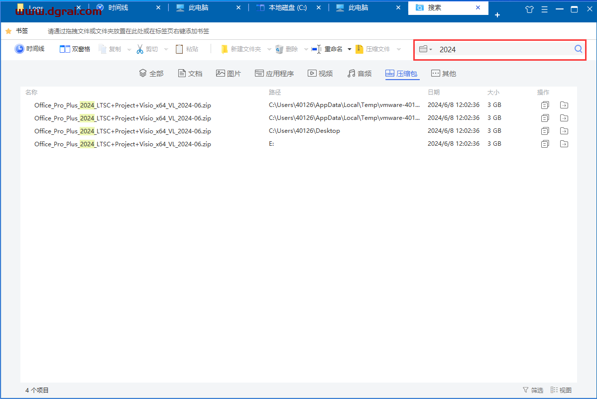Viewport: 597px width, 399px height.
Task: Select the Pictures (图片) filter tab
Action: (229, 74)
